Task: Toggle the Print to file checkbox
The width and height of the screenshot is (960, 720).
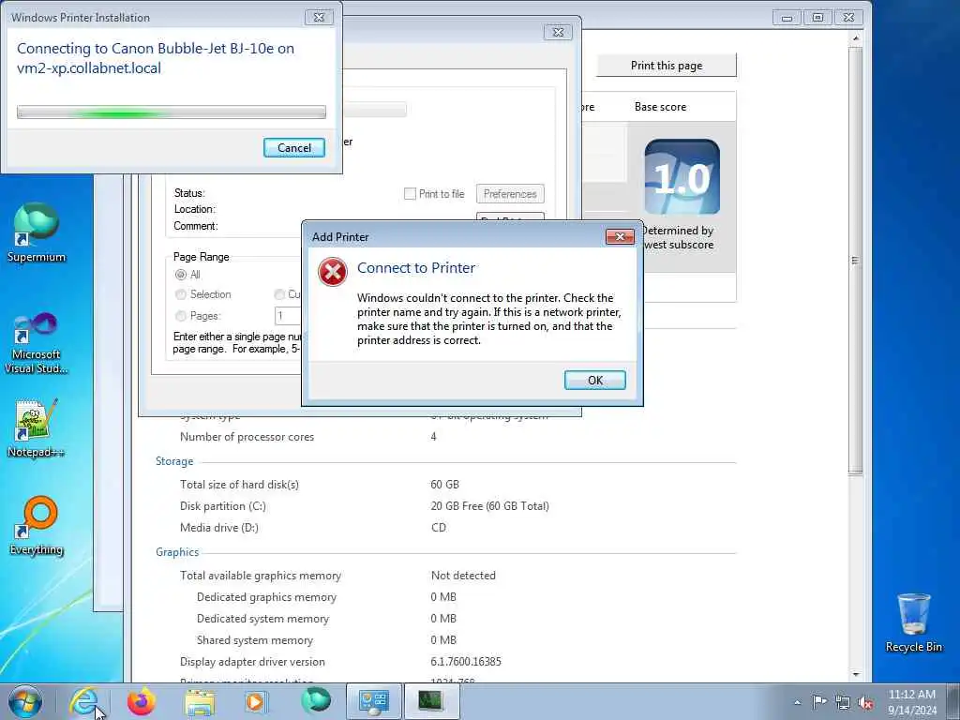Action: [x=410, y=193]
